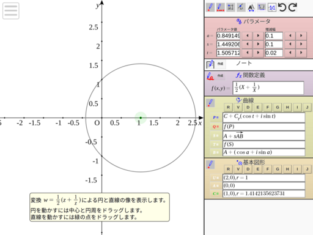The height and width of the screenshot is (235, 313).
Task: Click the text size adjustment icon
Action: (251, 7)
